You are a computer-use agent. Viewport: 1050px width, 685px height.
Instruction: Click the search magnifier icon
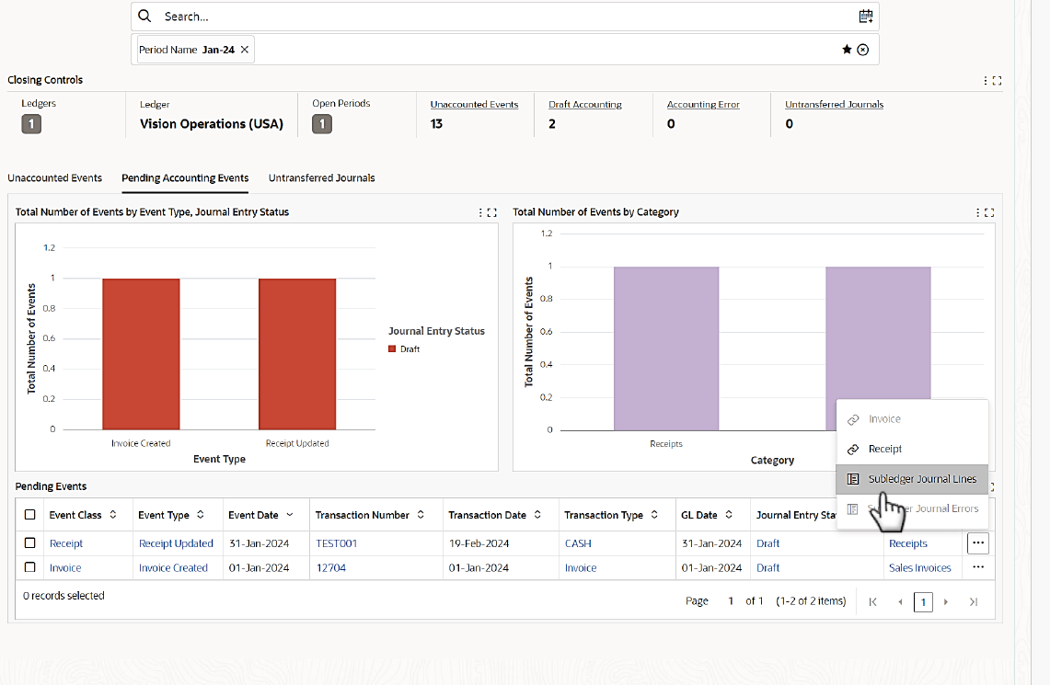[x=144, y=16]
